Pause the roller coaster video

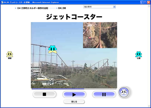coord(104,94)
